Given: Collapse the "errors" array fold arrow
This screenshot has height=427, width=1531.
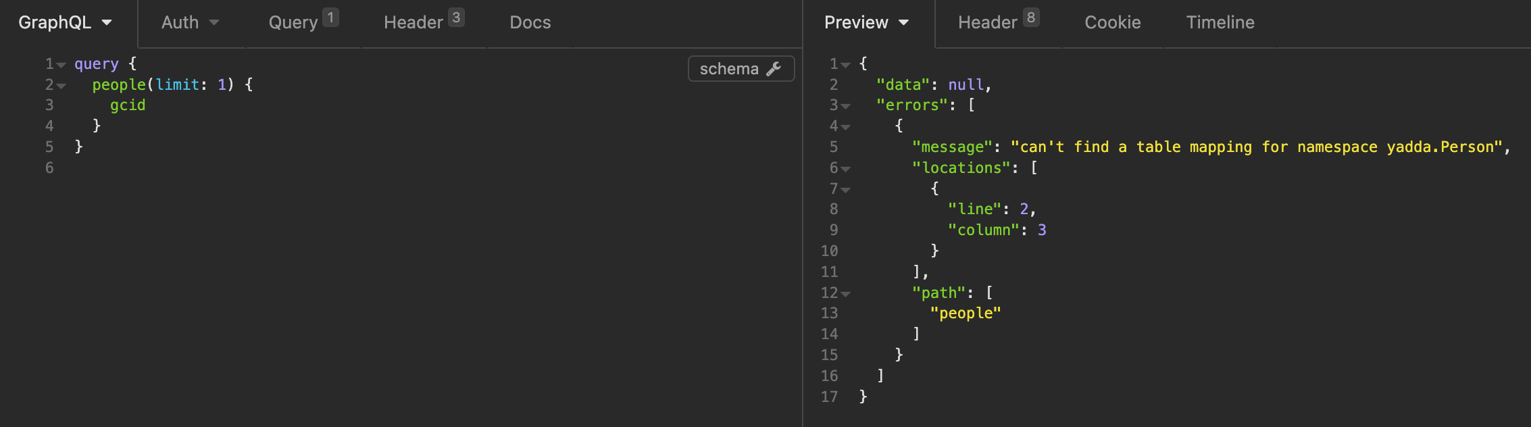Looking at the screenshot, I should point(845,107).
